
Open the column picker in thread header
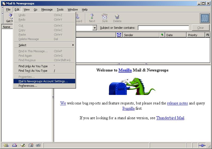click(x=207, y=35)
